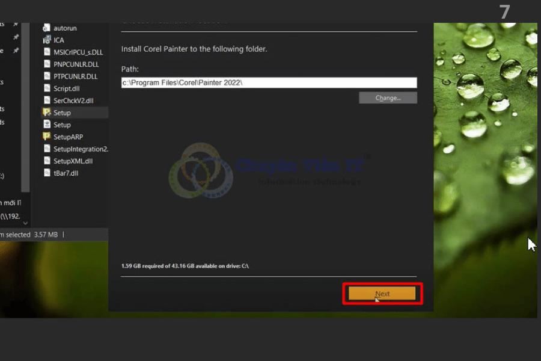Image resolution: width=541 pixels, height=361 pixels.
Task: Click the Script.dll file
Action: tap(66, 88)
